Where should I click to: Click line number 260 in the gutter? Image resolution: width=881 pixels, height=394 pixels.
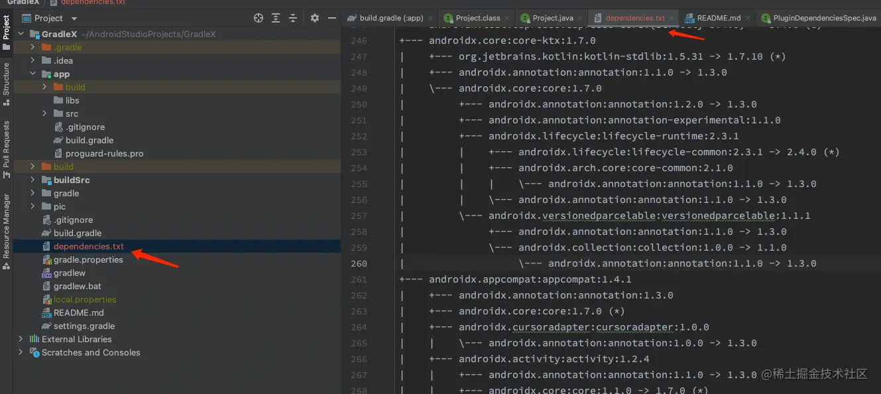[359, 263]
